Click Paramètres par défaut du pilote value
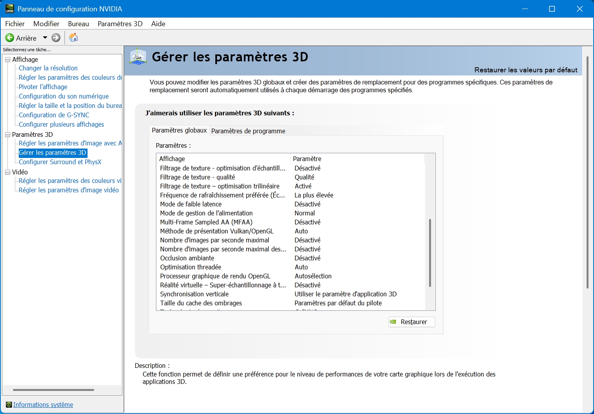594x414 pixels. point(338,303)
